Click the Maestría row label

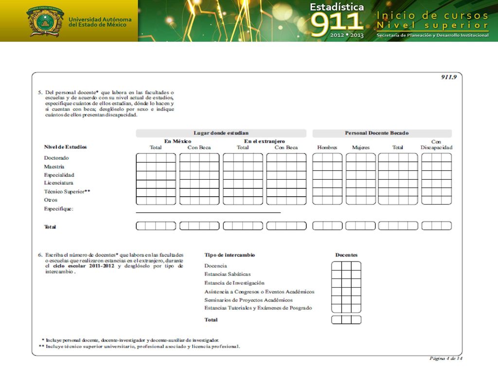pyautogui.click(x=54, y=167)
